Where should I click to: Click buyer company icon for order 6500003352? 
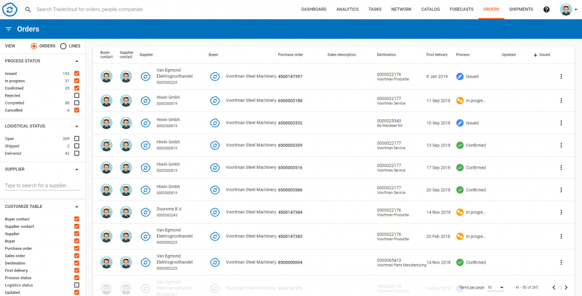215,123
